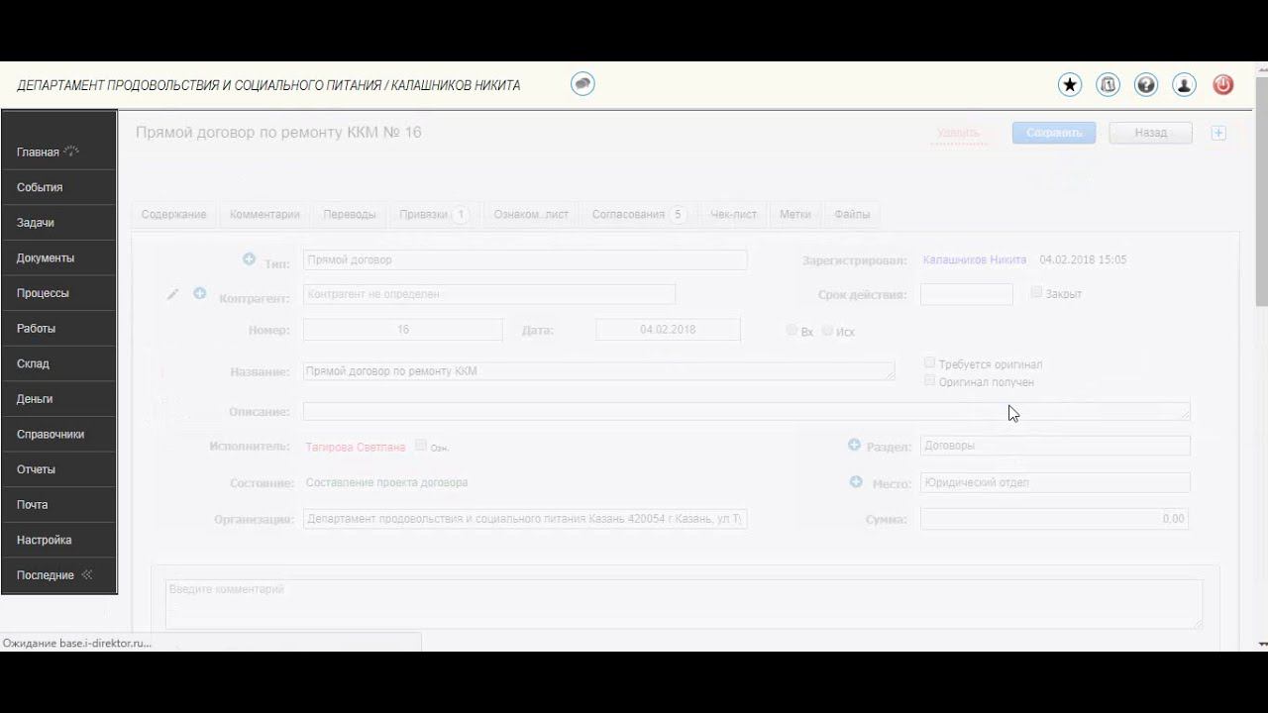Open Отчеты in the sidebar
The height and width of the screenshot is (713, 1268).
click(59, 469)
